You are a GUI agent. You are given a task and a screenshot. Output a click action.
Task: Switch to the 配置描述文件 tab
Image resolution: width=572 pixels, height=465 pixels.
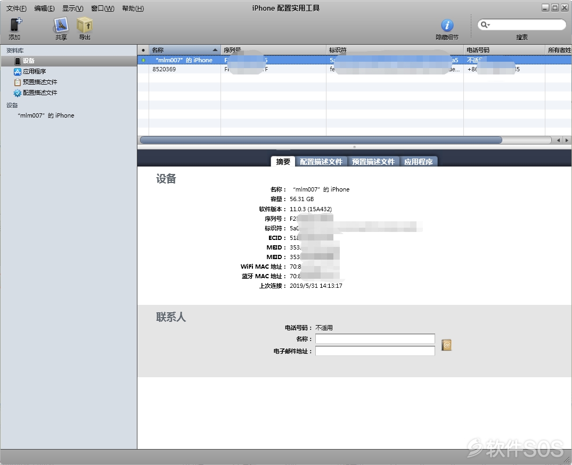[321, 161]
